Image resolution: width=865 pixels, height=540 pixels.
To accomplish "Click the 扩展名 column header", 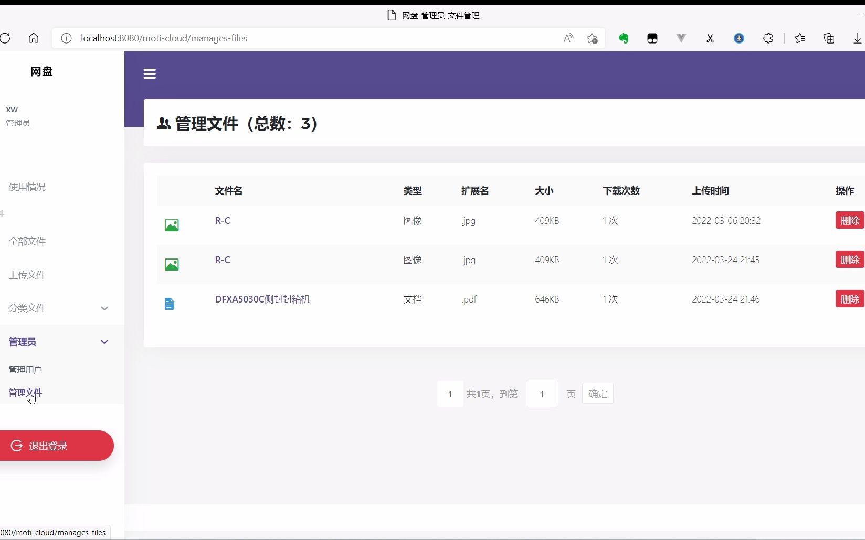I will click(475, 191).
